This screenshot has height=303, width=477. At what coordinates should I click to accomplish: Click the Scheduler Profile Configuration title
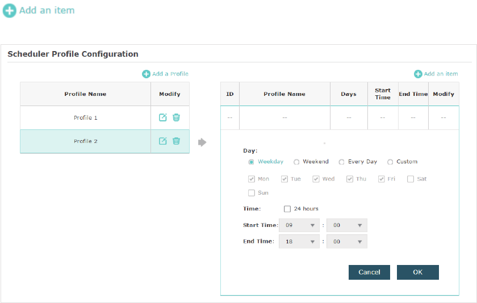click(73, 54)
